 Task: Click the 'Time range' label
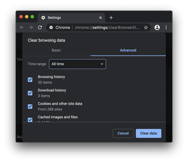coord(37,64)
